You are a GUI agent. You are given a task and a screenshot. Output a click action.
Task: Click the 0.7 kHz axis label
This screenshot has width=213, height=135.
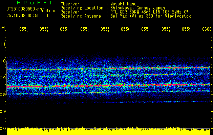(x=3, y=111)
